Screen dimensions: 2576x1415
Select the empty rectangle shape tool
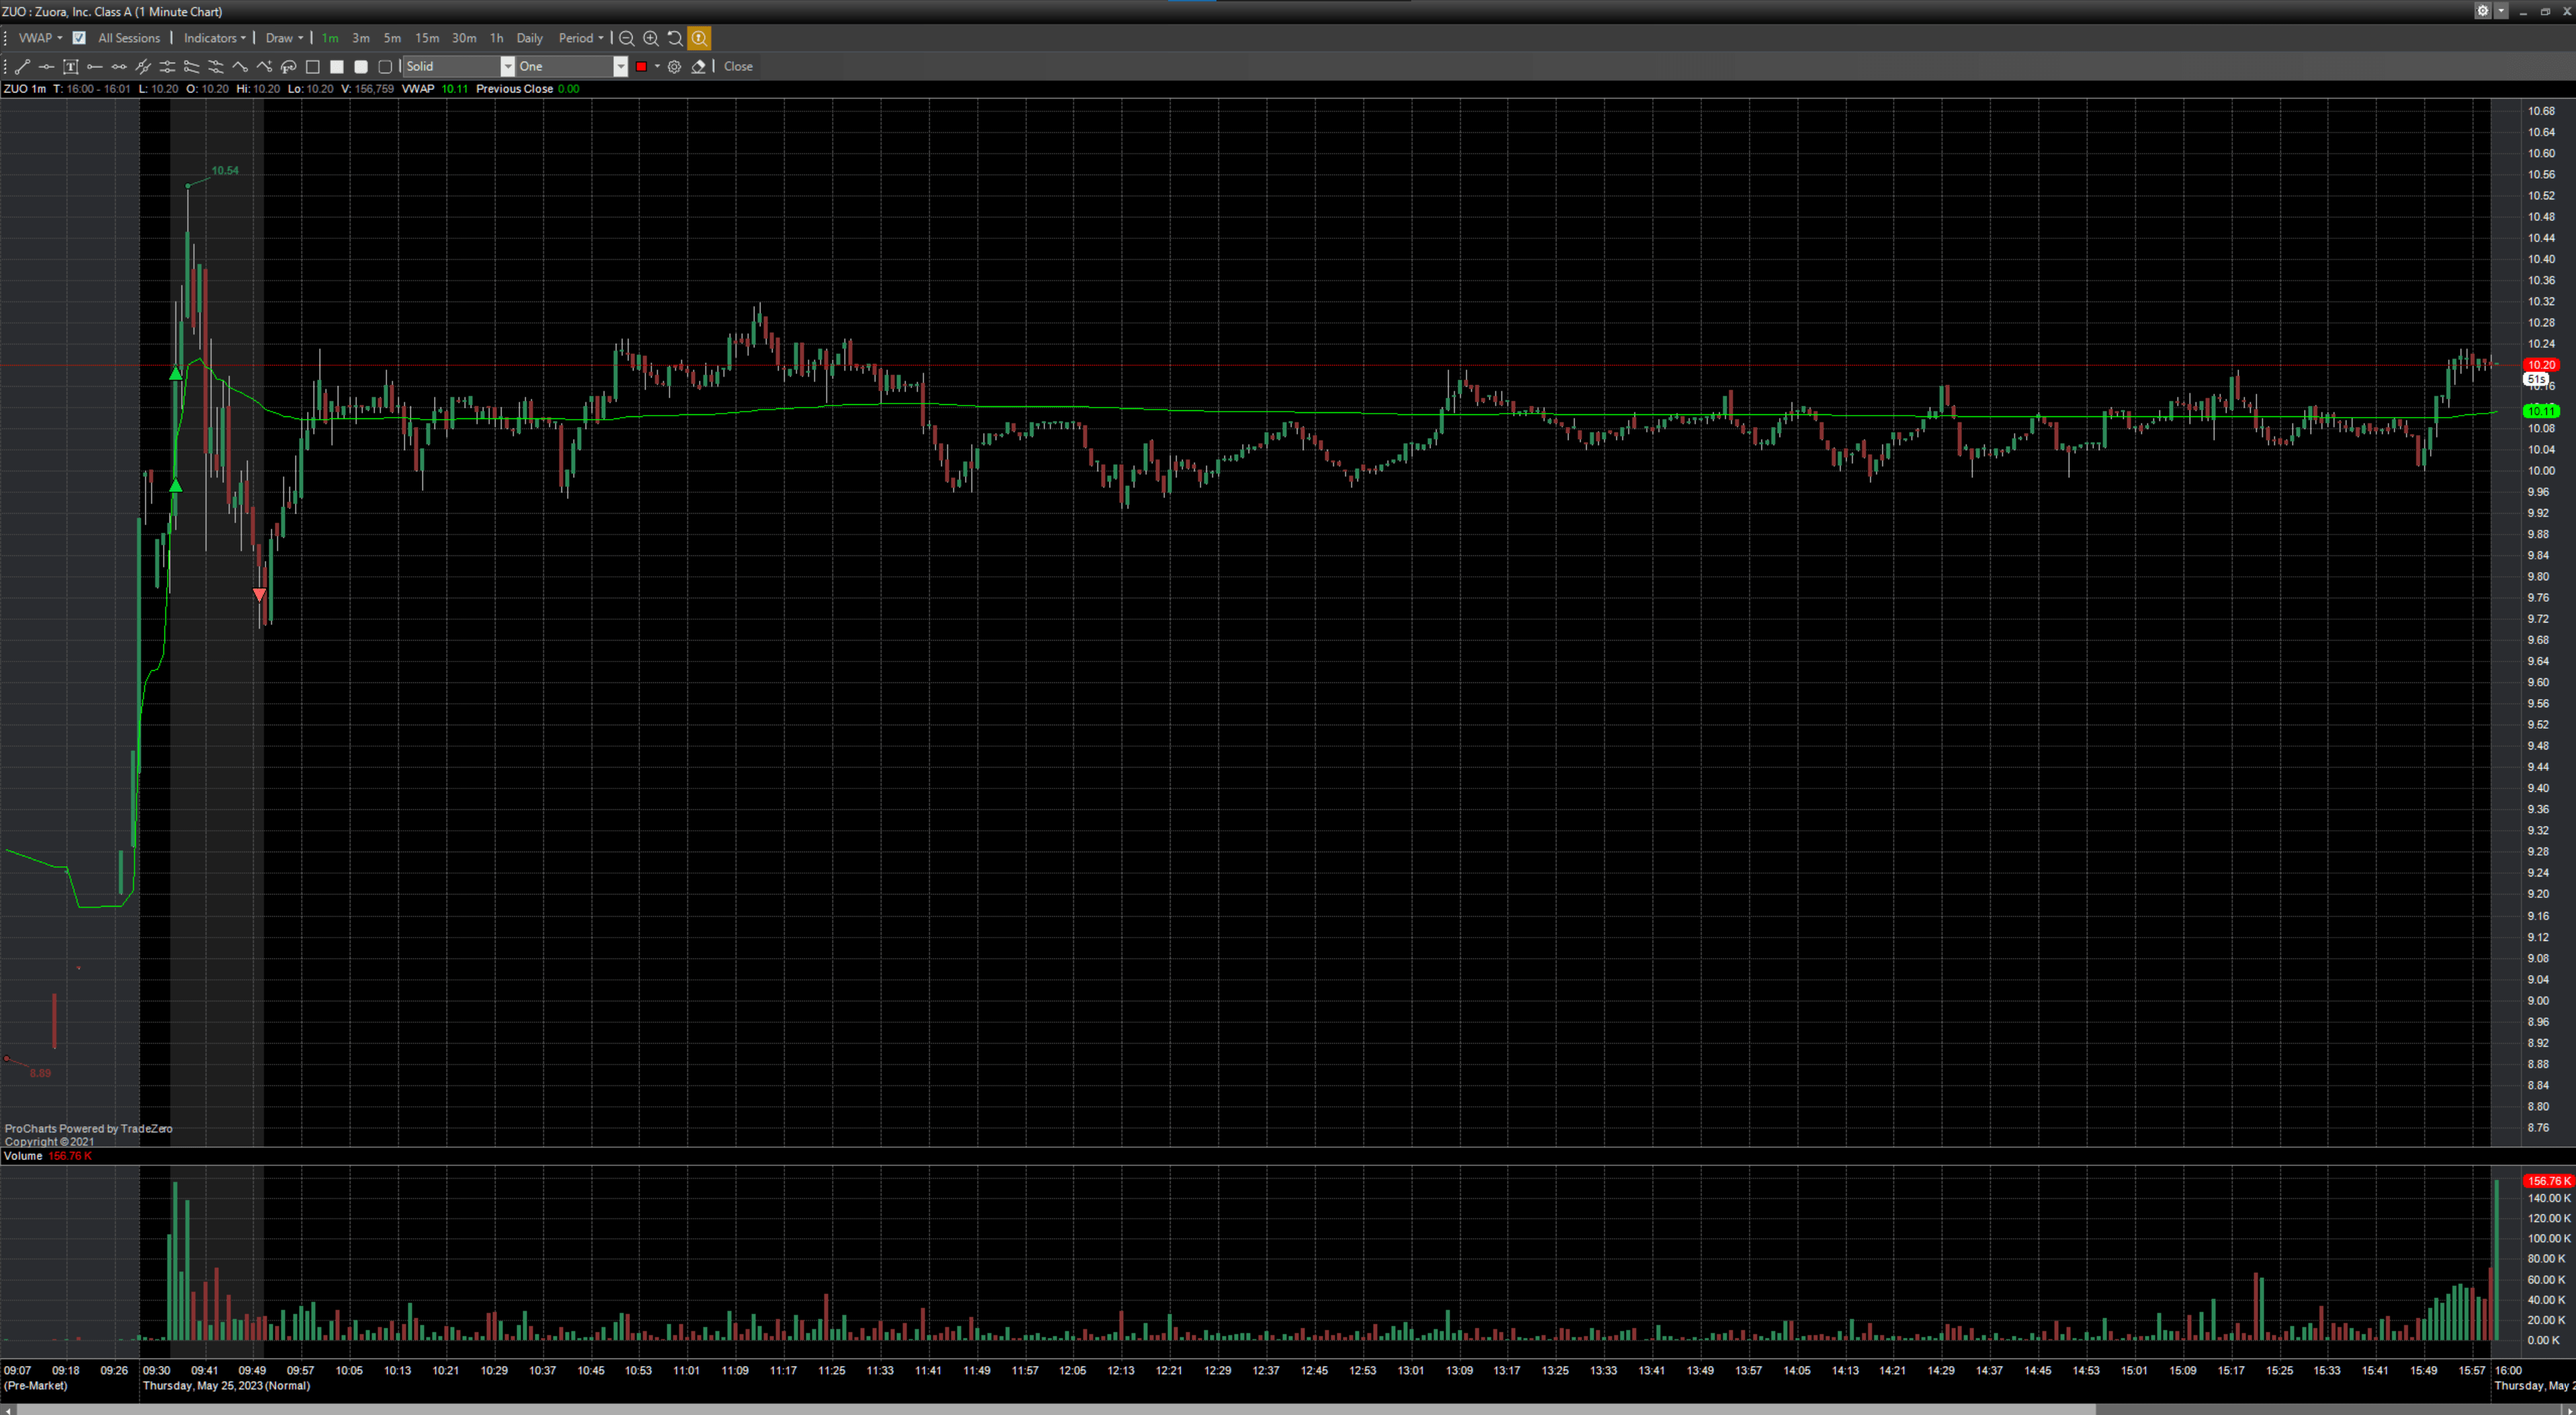pos(313,67)
